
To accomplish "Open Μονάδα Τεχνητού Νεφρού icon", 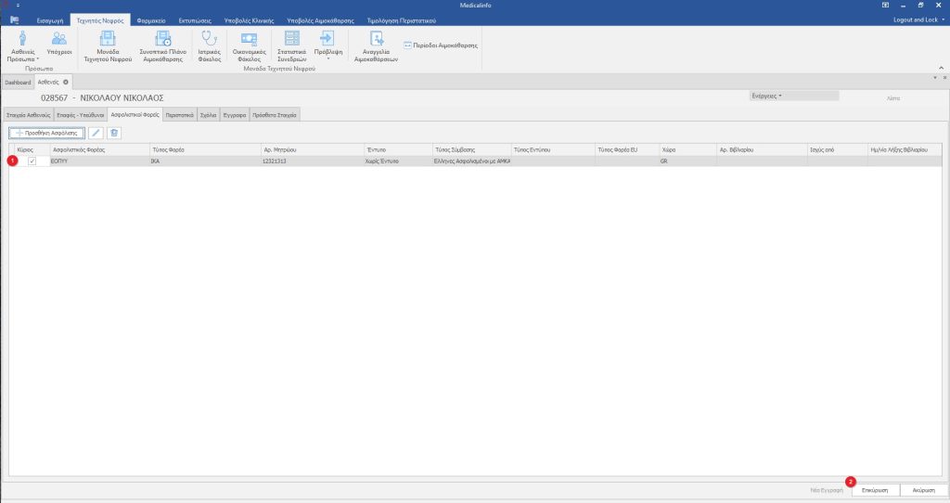I will coord(108,39).
